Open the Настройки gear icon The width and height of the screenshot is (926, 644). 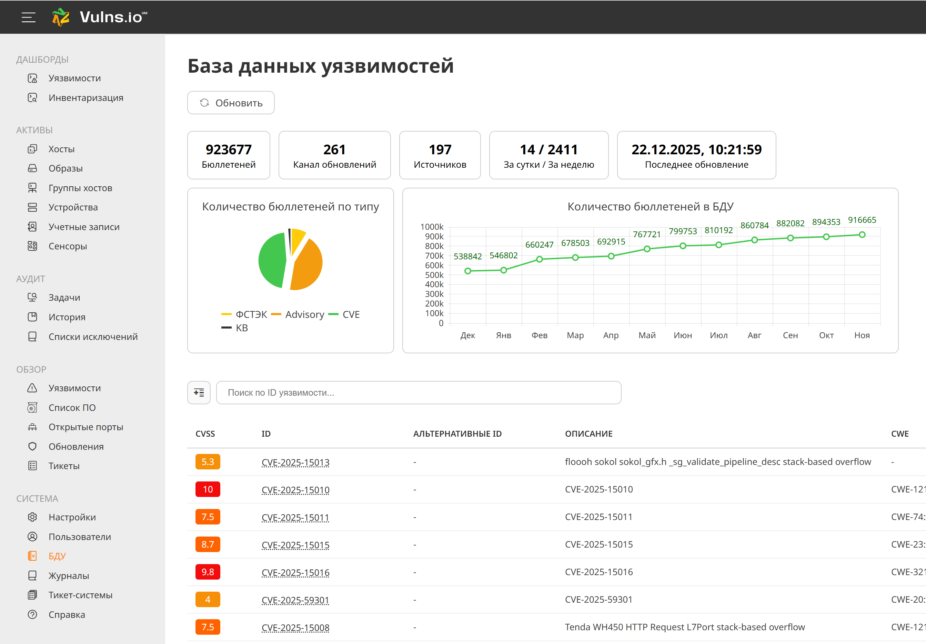(x=32, y=517)
